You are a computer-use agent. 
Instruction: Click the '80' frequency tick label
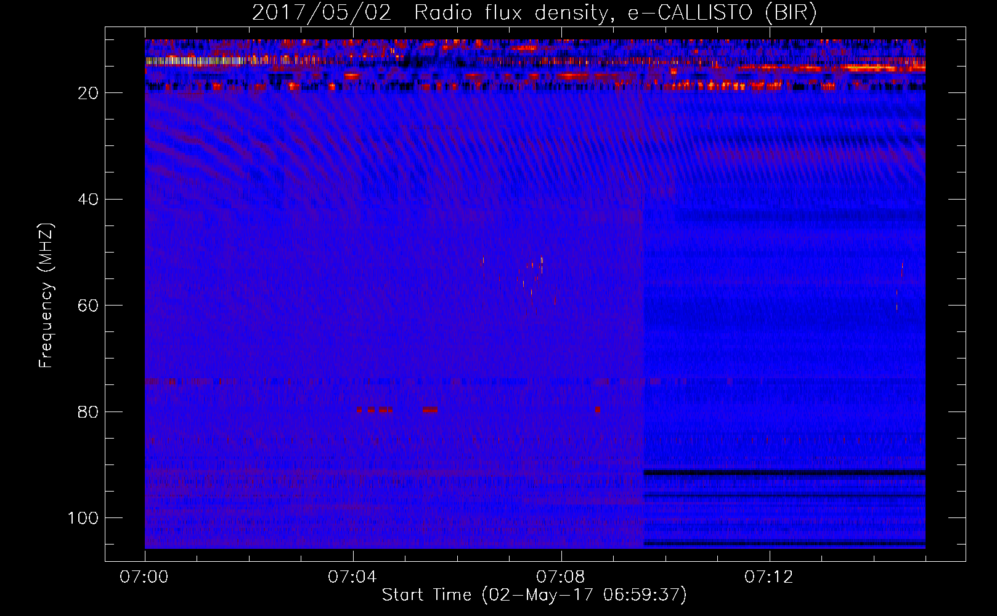tap(88, 412)
